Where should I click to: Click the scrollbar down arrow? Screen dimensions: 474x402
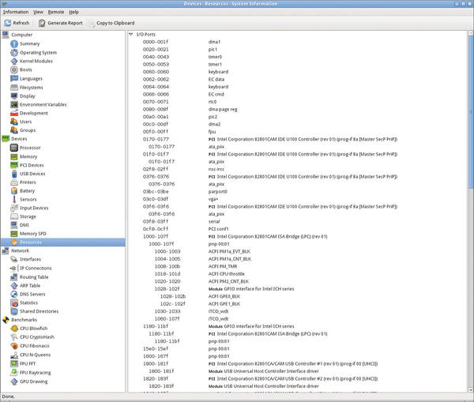pos(471,390)
